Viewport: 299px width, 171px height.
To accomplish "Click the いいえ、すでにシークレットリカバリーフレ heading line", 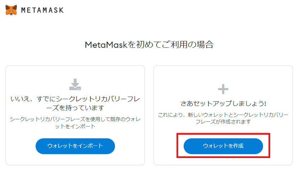I will (75, 99).
